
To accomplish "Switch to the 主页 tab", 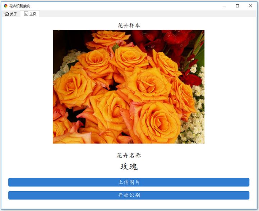I will tap(30, 14).
